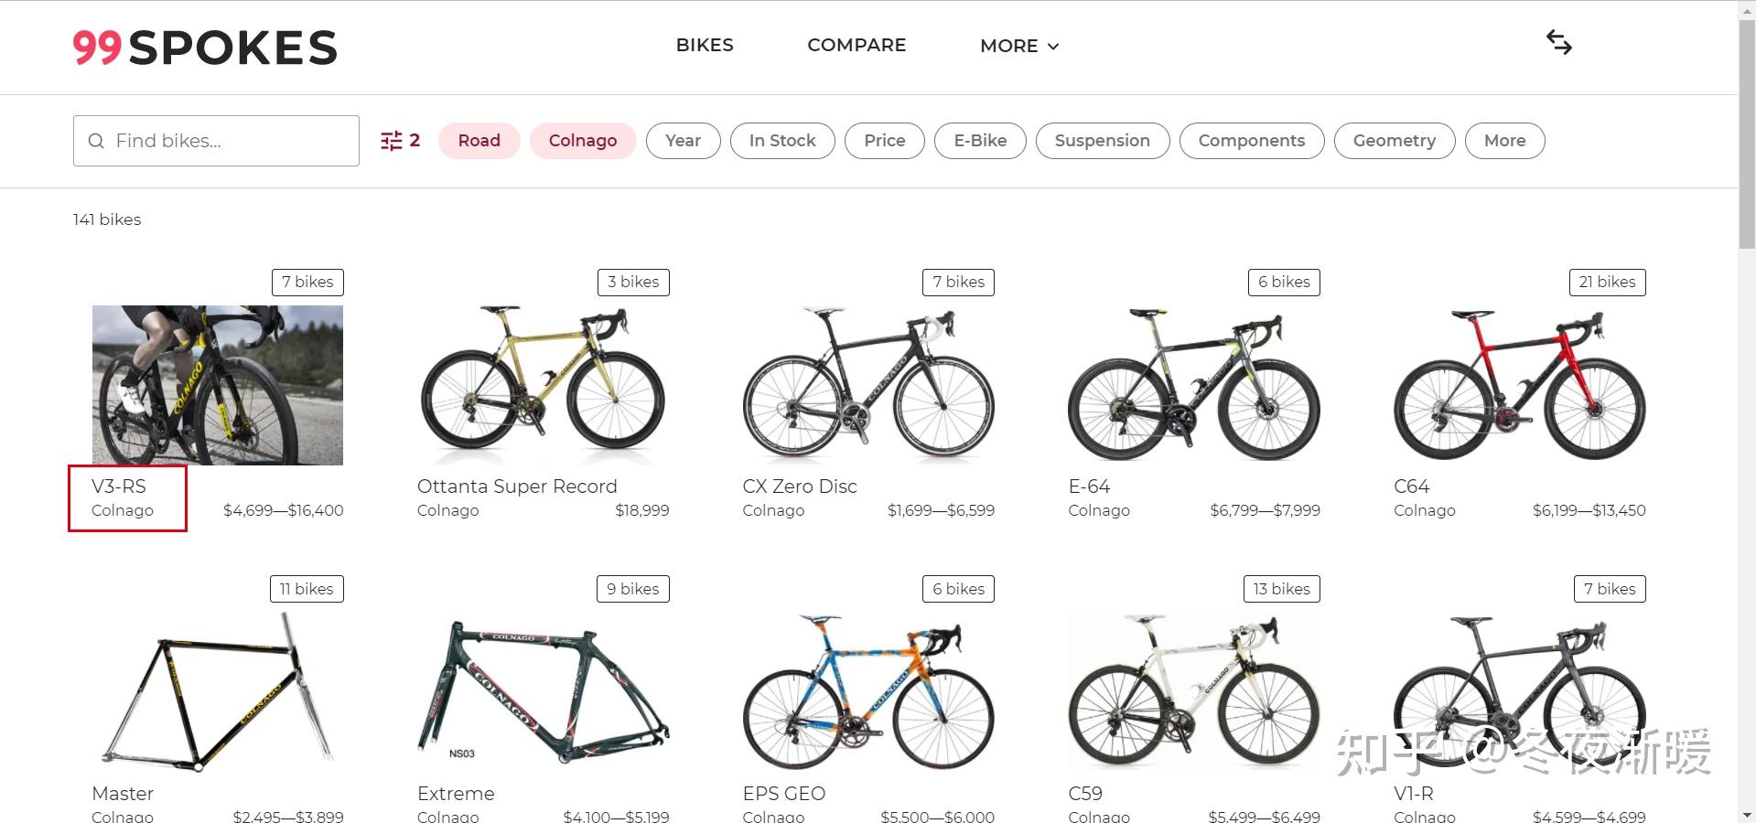Open the Geometry filter button
The image size is (1756, 823).
[1394, 141]
